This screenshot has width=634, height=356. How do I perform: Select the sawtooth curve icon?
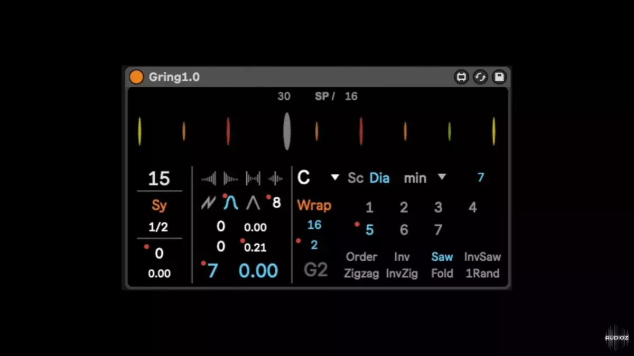pos(208,203)
